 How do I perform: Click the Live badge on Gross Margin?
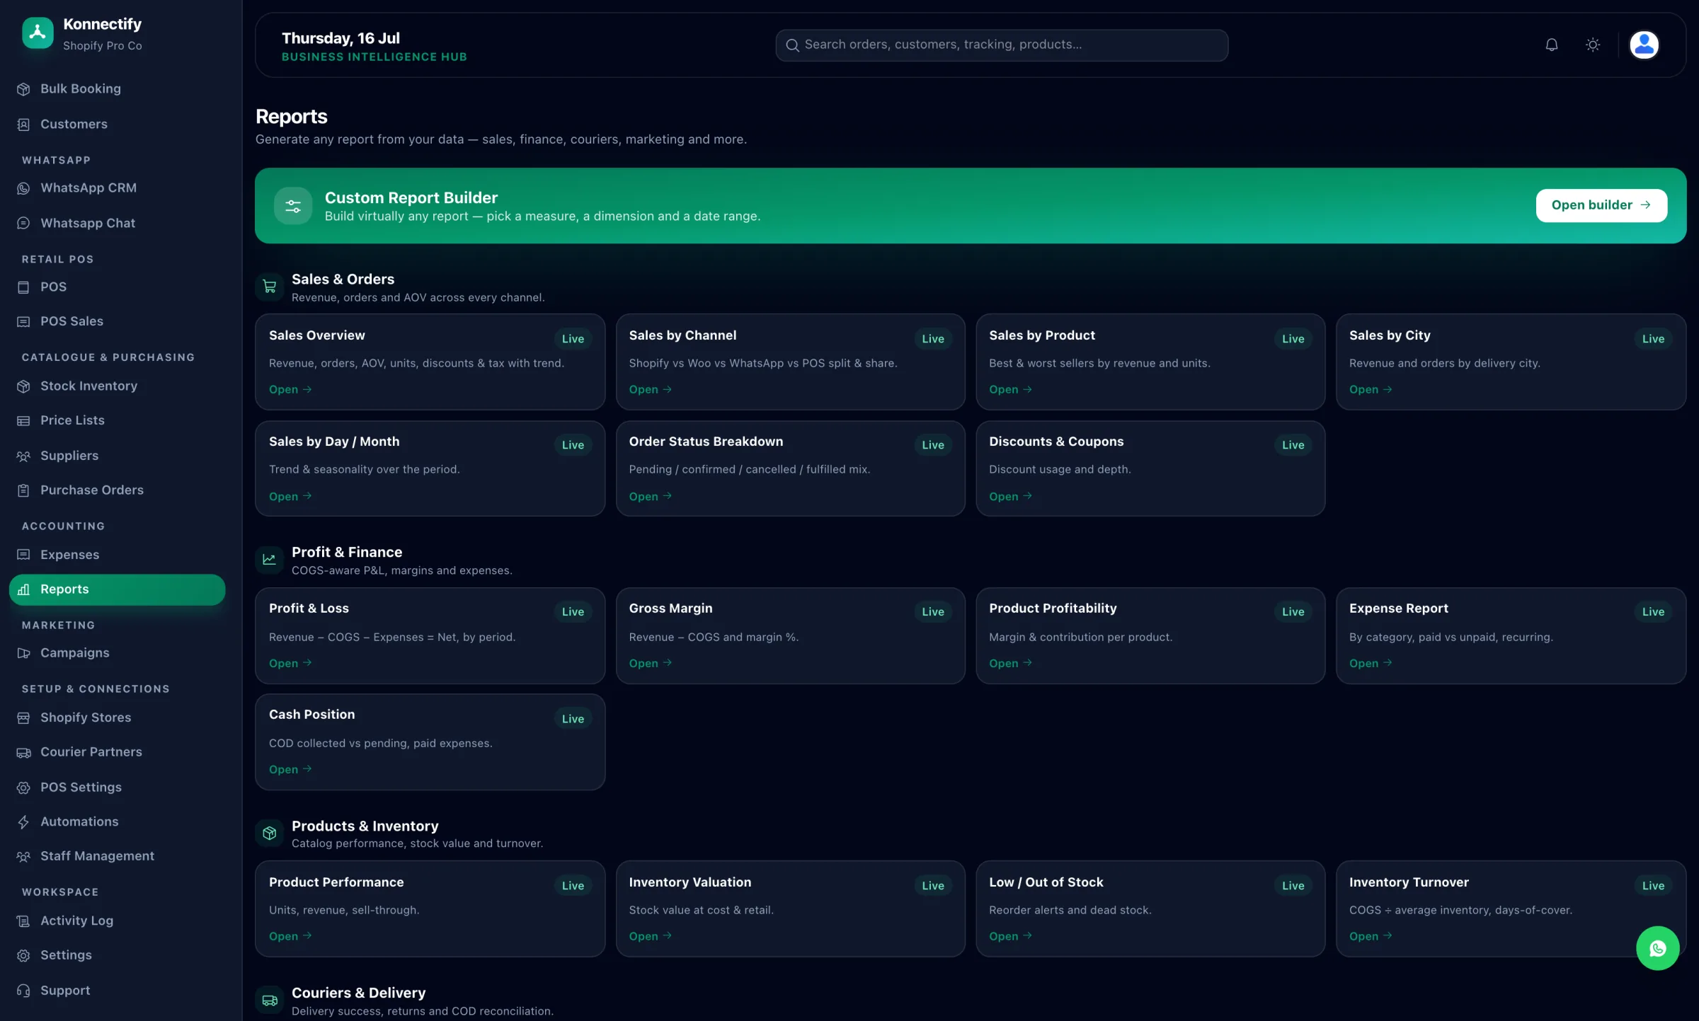coord(933,612)
